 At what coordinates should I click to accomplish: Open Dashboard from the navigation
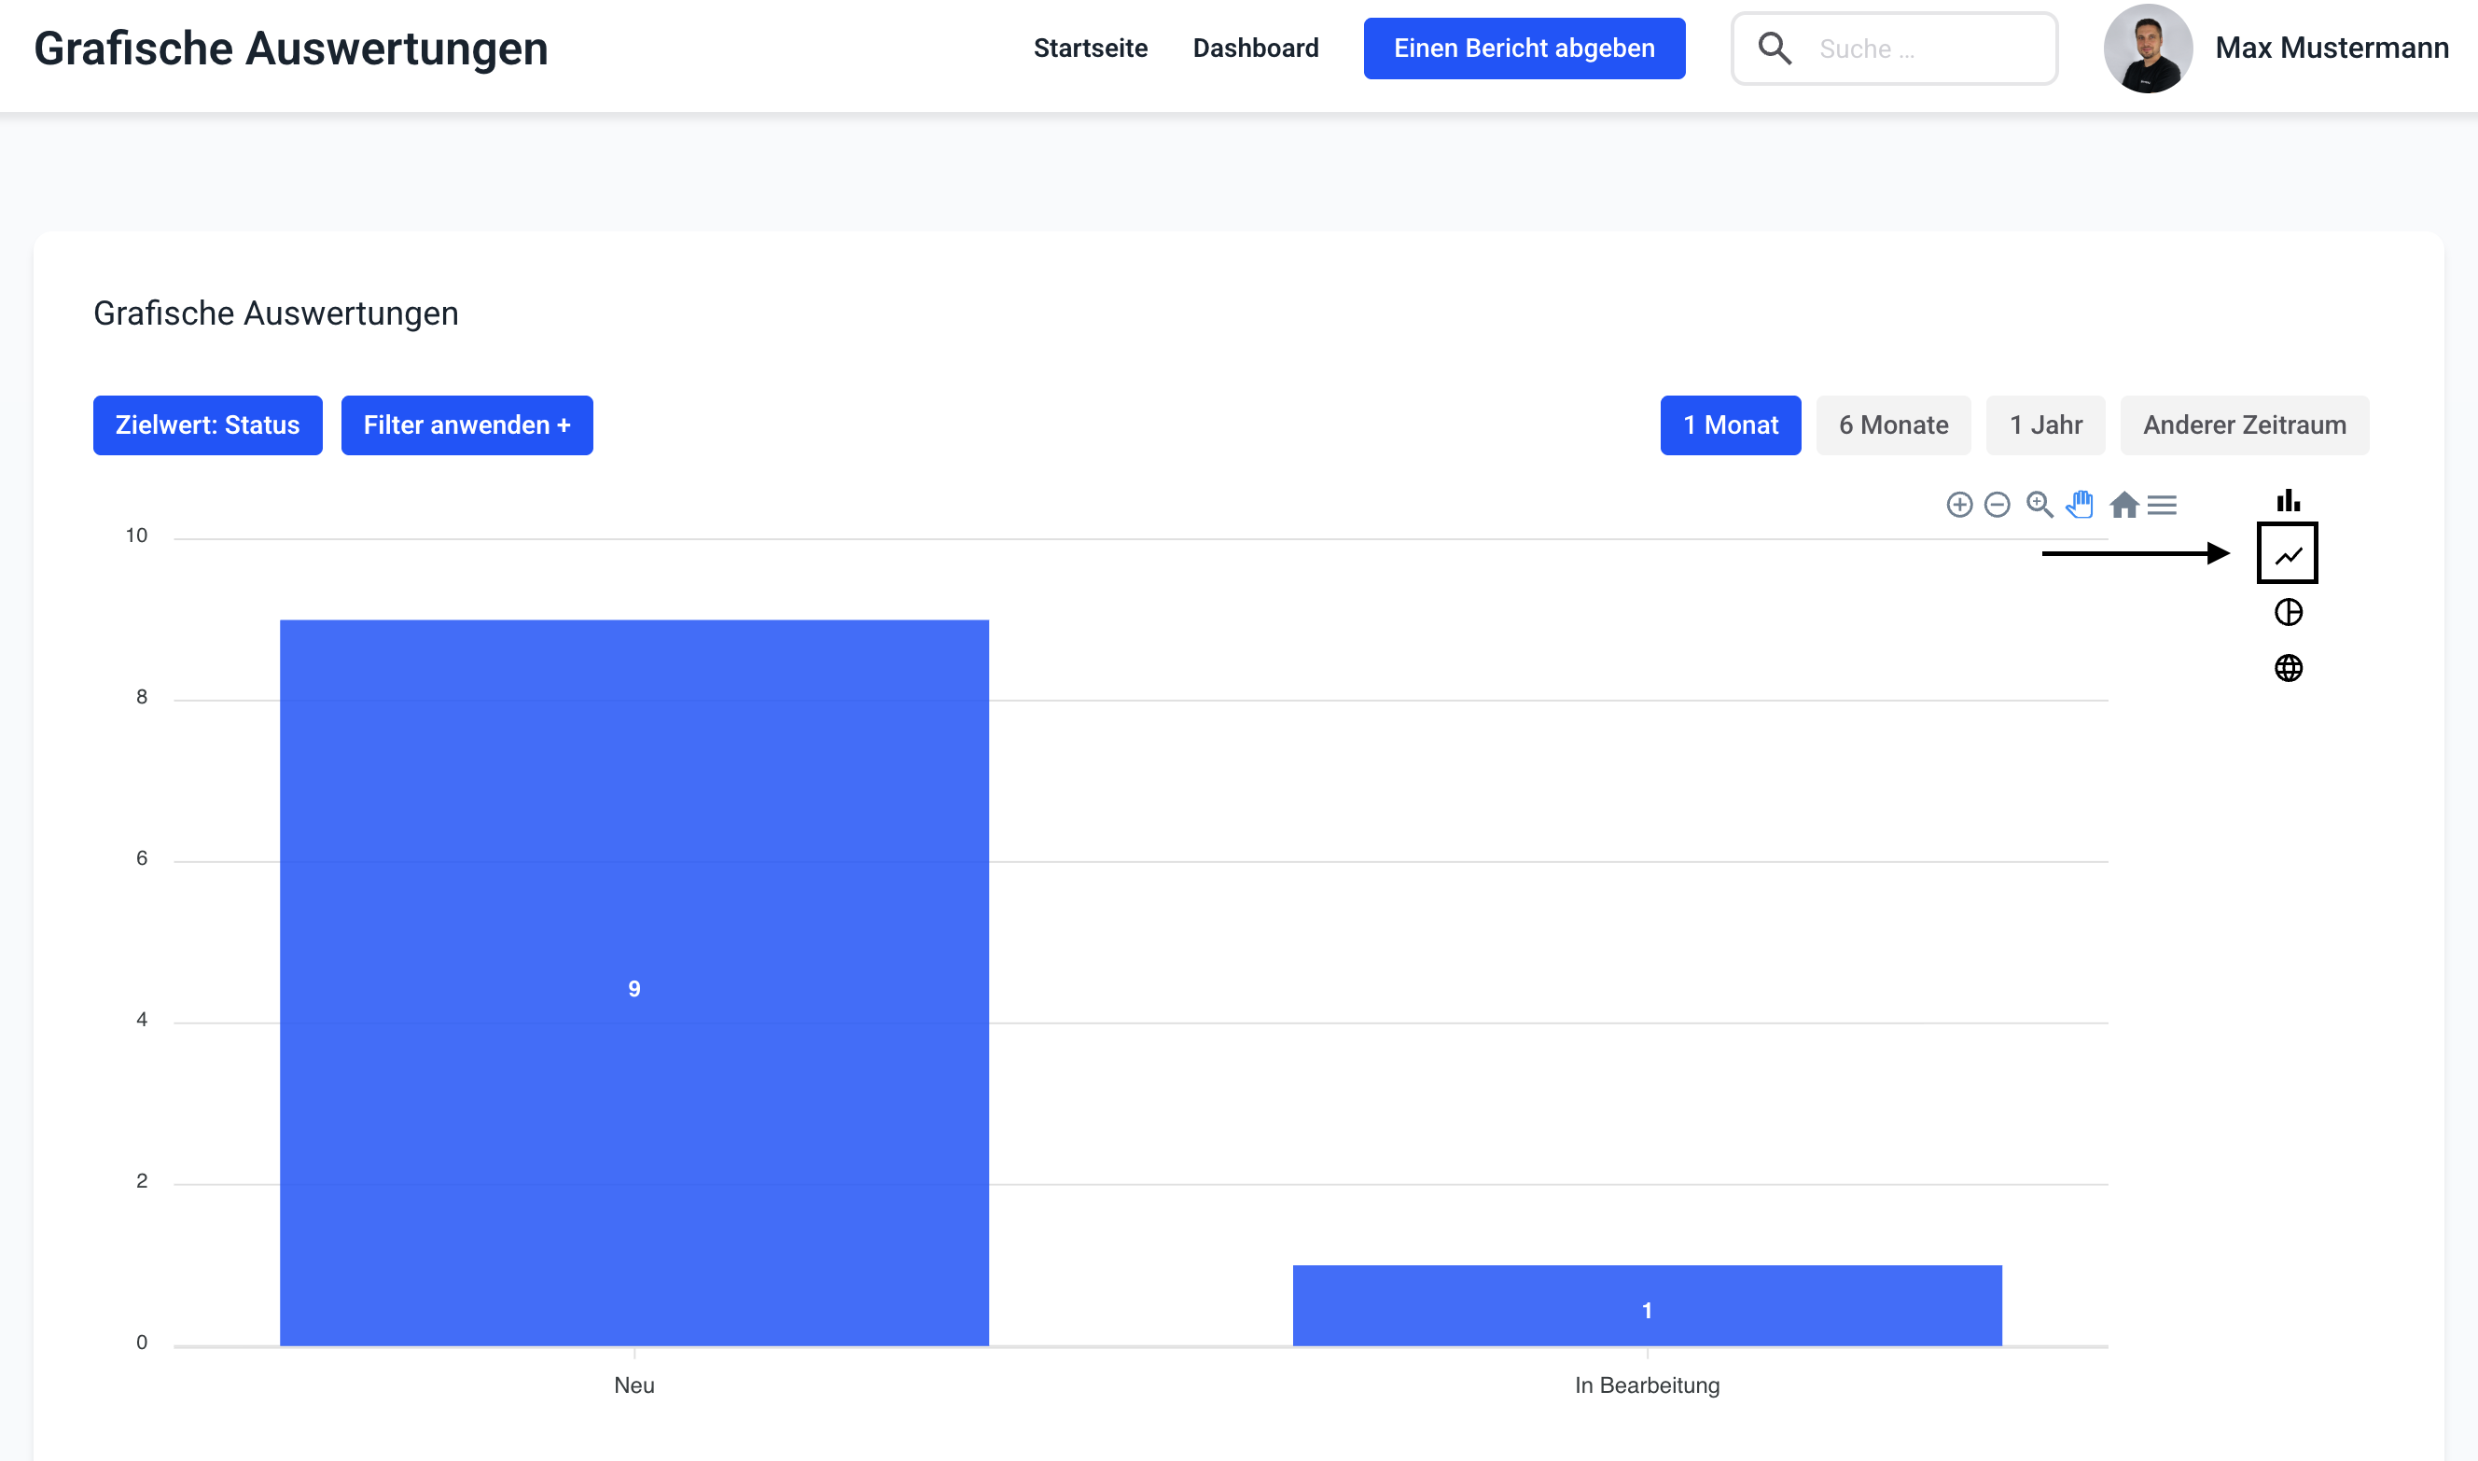coord(1255,49)
